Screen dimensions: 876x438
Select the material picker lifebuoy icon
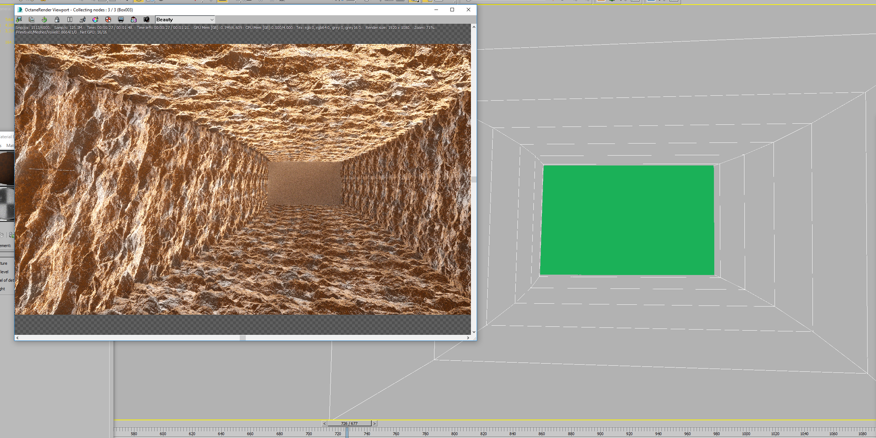coord(108,19)
